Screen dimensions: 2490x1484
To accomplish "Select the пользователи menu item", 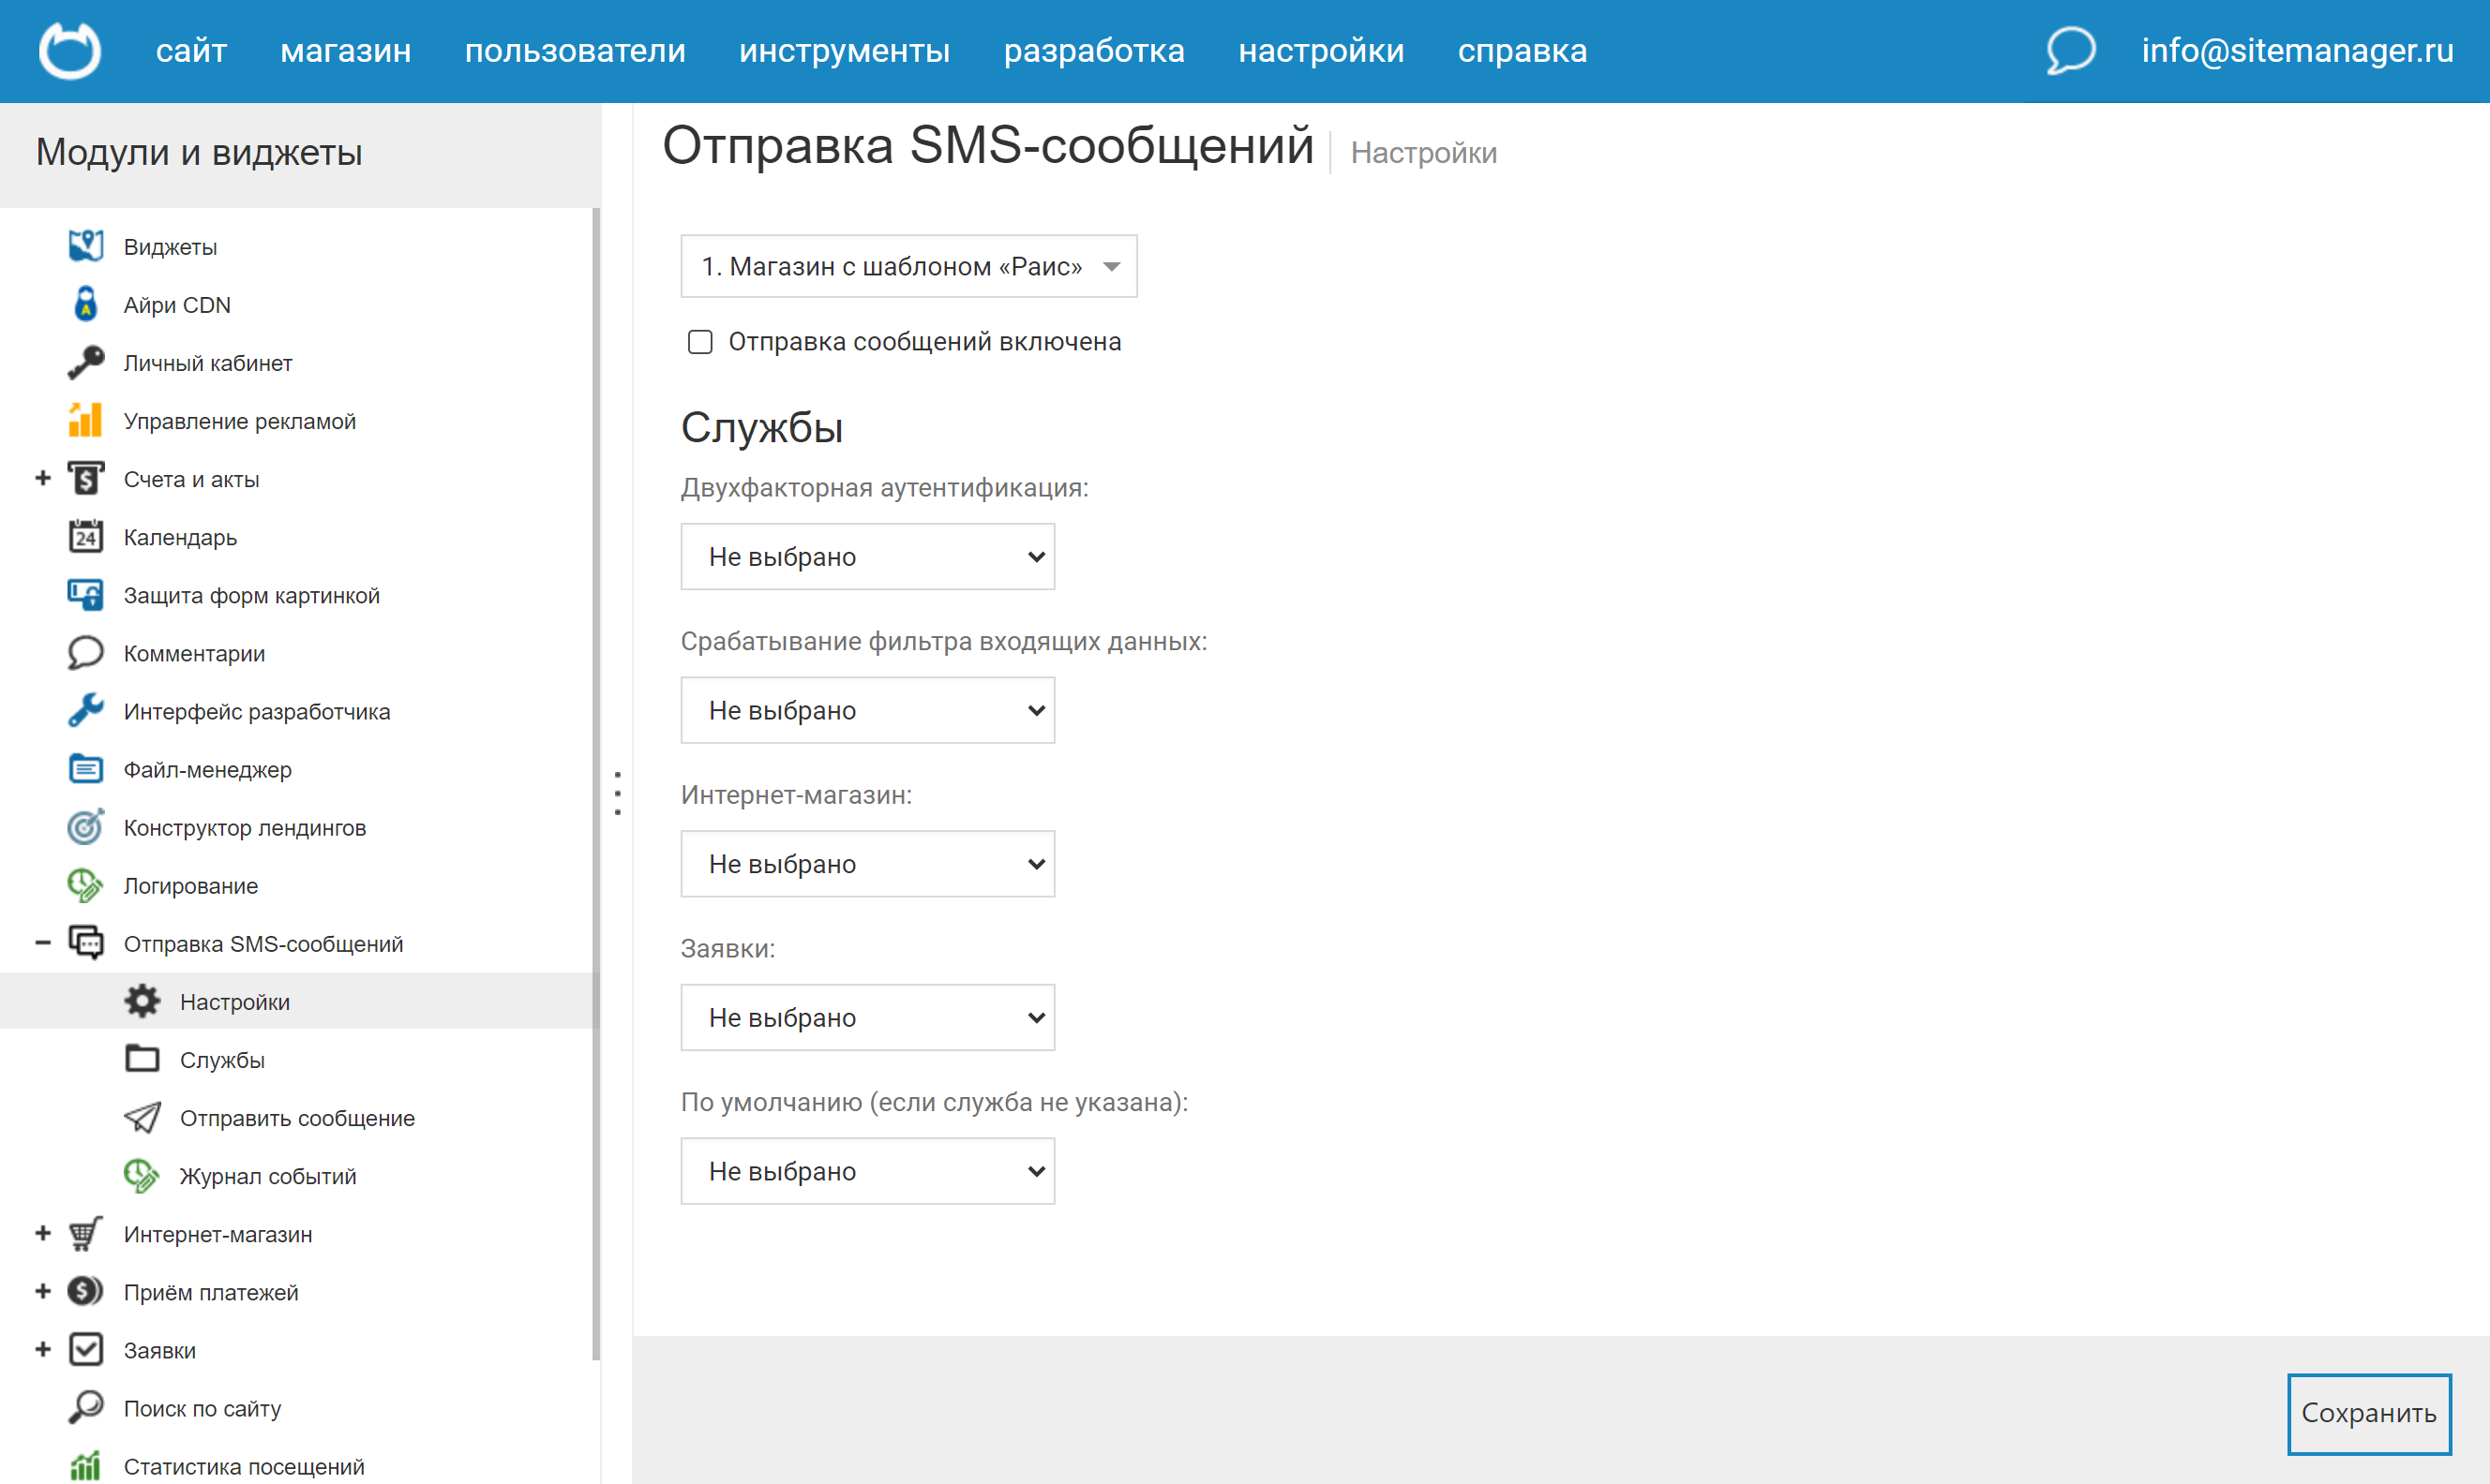I will 575,50.
